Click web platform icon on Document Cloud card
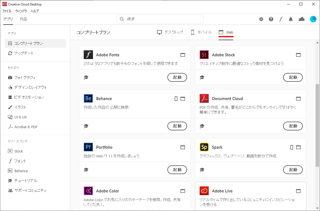The image size is (320, 211). pos(298,99)
